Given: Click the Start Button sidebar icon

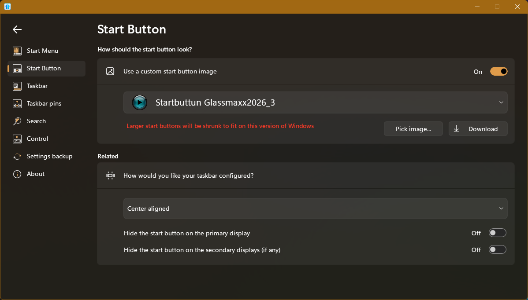Looking at the screenshot, I should 17,69.
